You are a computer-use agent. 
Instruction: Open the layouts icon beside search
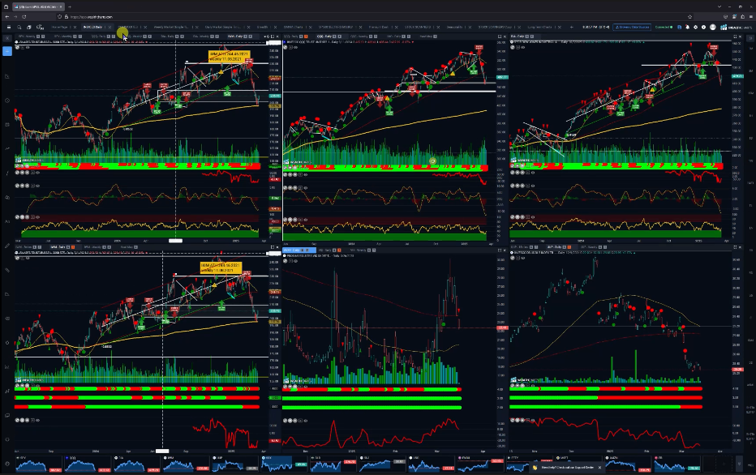tap(29, 27)
